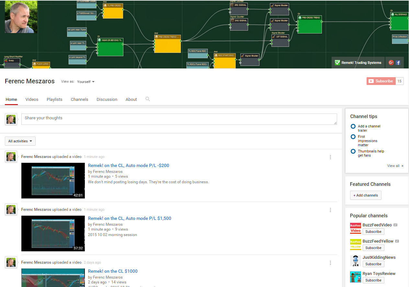Open the 'View as: Yourself' dropdown

[x=86, y=82]
